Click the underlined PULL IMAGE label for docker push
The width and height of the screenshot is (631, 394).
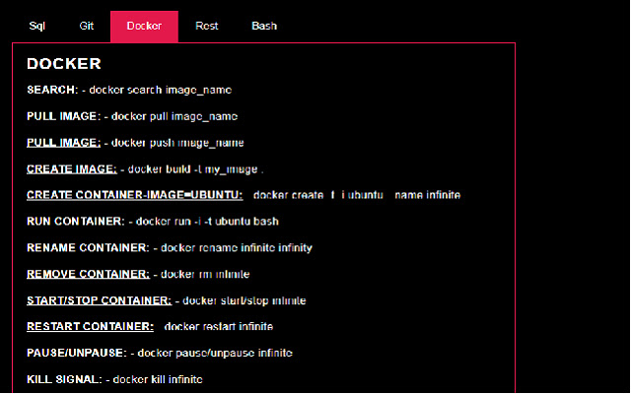pyautogui.click(x=63, y=143)
